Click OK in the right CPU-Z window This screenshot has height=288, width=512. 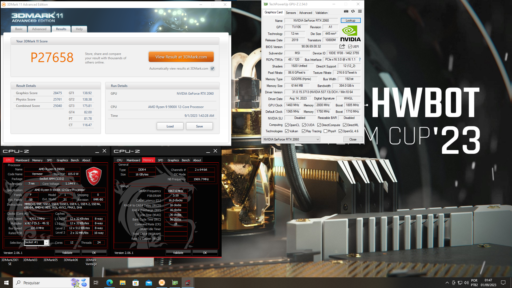(x=205, y=253)
